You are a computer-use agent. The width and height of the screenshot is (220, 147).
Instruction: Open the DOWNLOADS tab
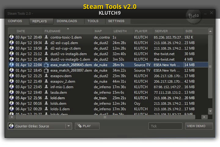67,21
